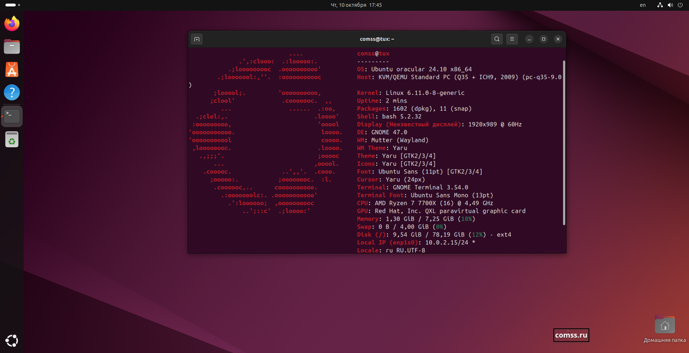Open Firefox from the dock

[12, 23]
